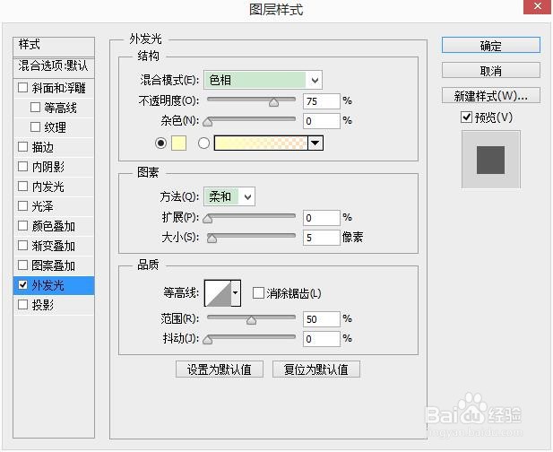Click the 范围 range slider handle
553x452 pixels.
point(252,320)
